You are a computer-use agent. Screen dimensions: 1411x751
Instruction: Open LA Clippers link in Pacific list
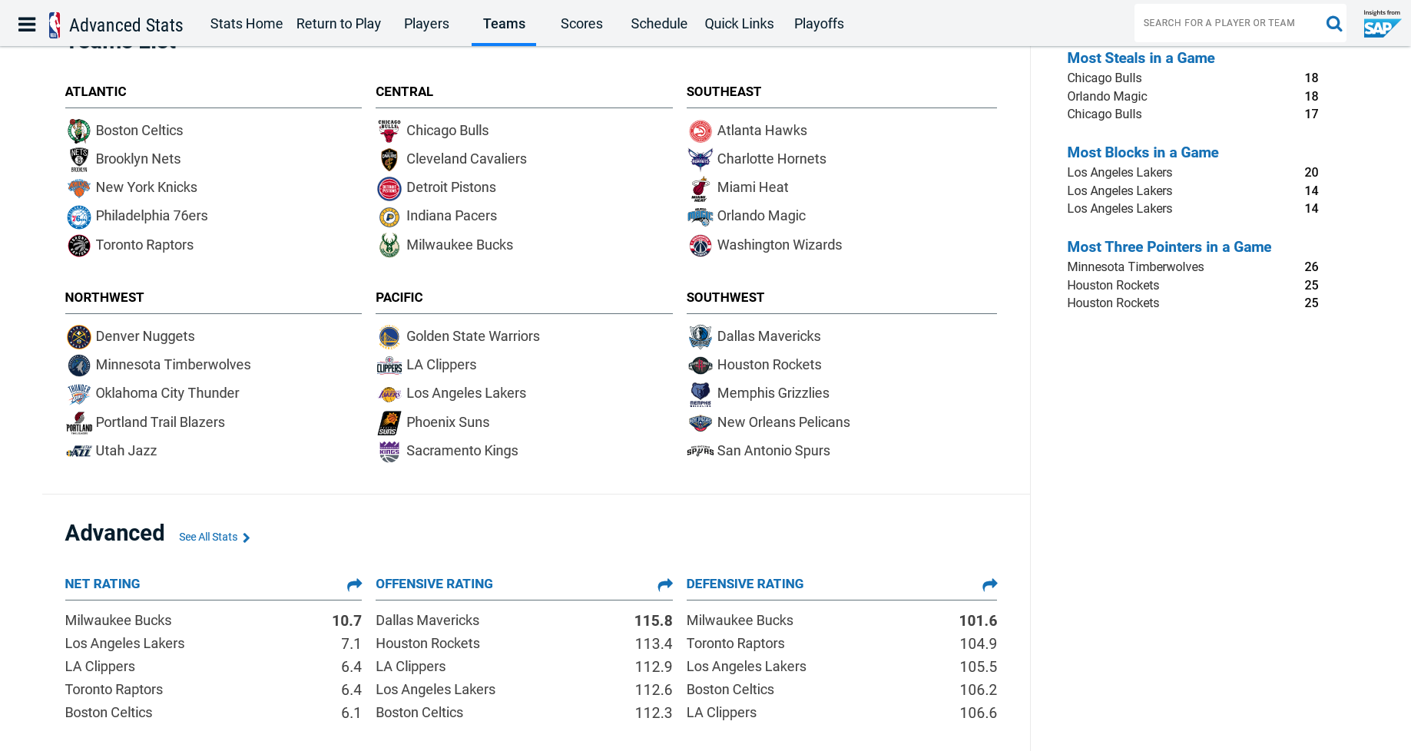(441, 365)
